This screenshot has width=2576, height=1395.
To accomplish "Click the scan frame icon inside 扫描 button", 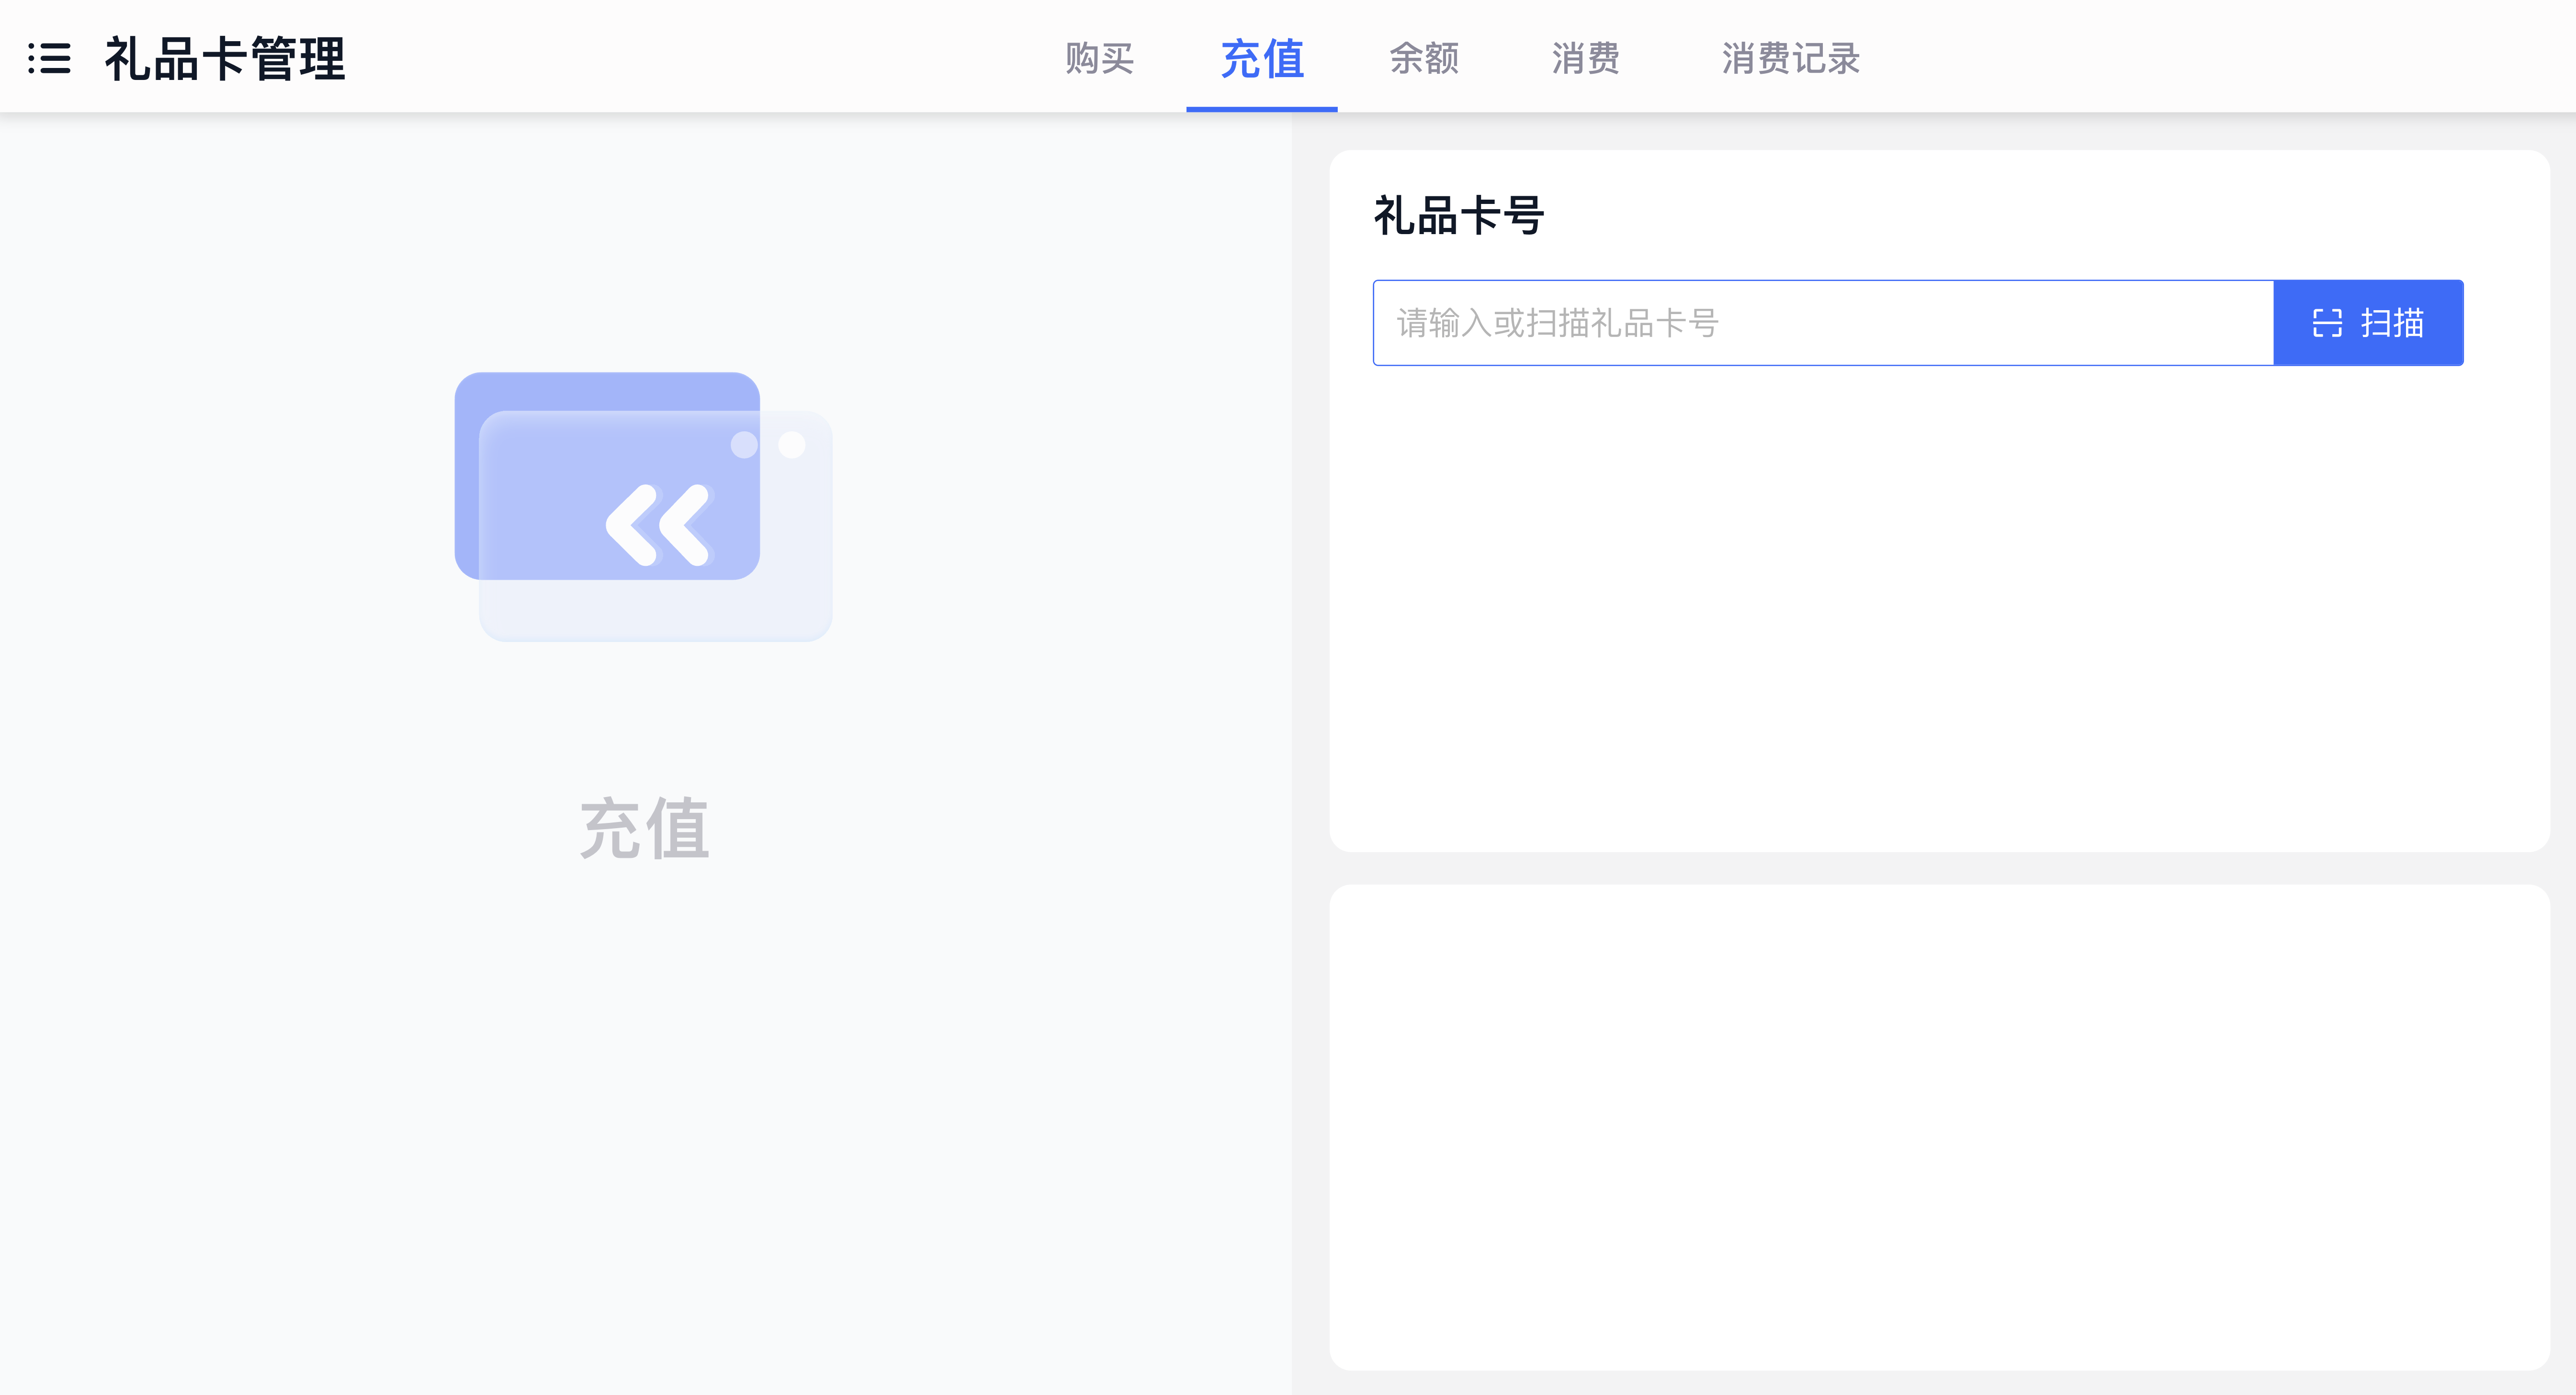I will pyautogui.click(x=2327, y=323).
